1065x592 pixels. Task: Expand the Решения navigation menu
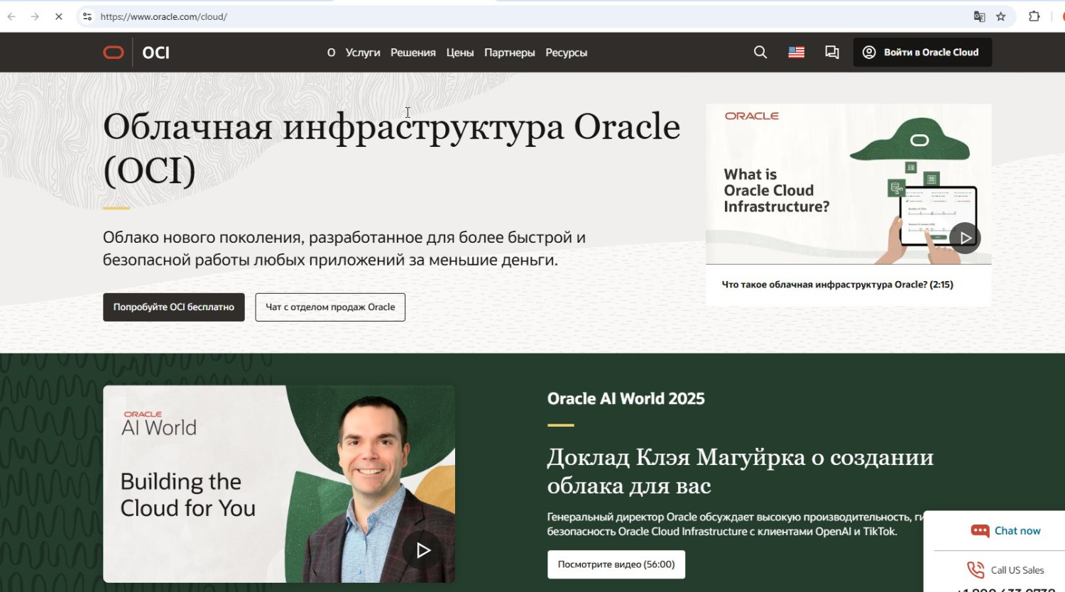click(413, 53)
